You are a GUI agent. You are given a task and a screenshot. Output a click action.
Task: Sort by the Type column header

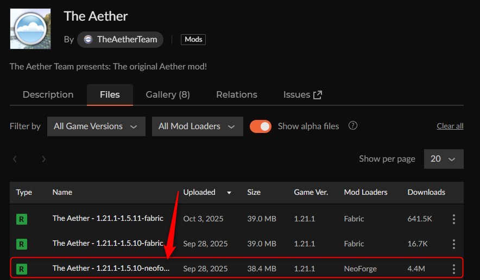24,192
